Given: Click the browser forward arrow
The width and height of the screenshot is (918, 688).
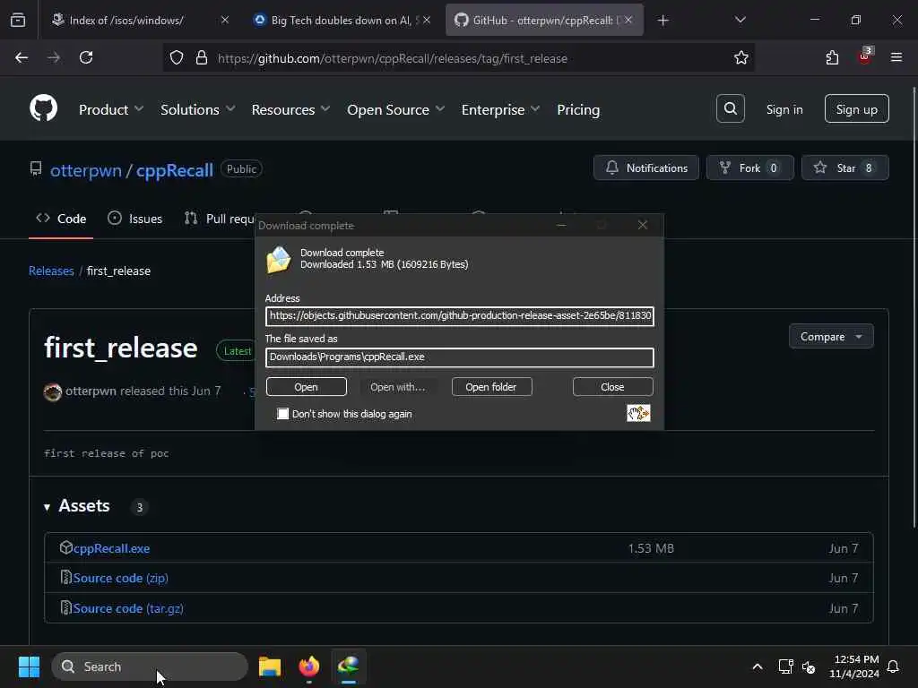Looking at the screenshot, I should click(x=53, y=57).
